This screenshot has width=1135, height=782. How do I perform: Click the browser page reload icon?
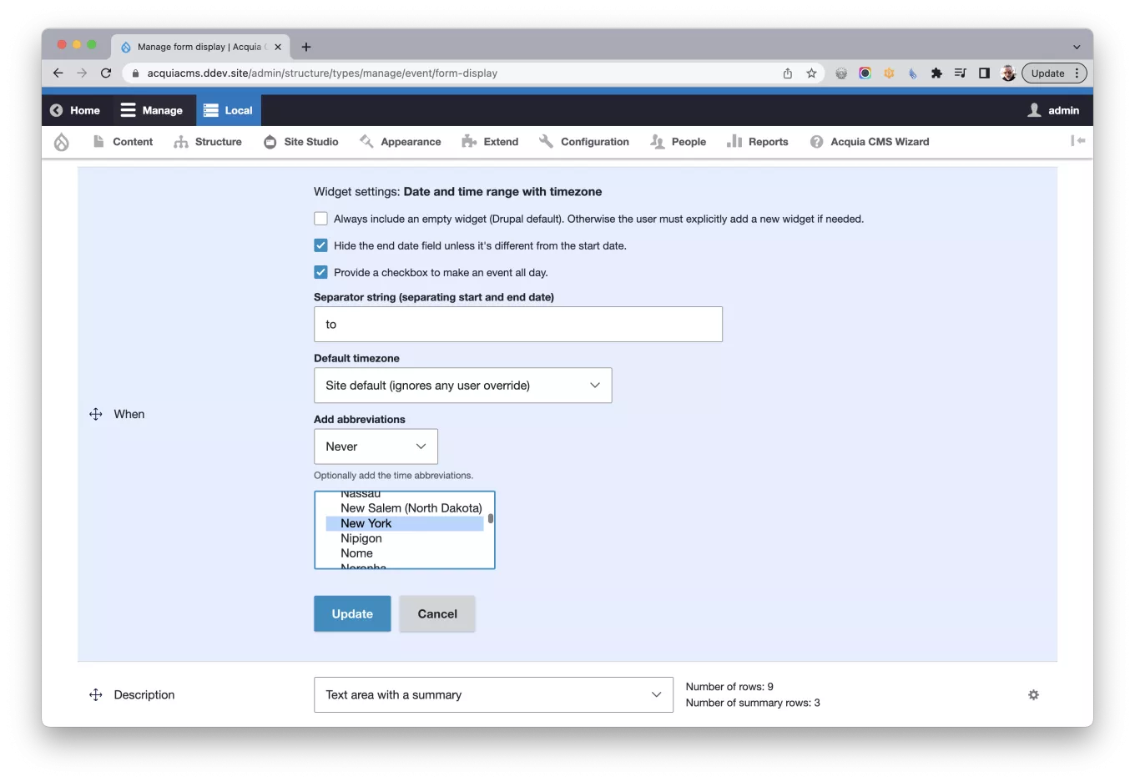pos(106,73)
